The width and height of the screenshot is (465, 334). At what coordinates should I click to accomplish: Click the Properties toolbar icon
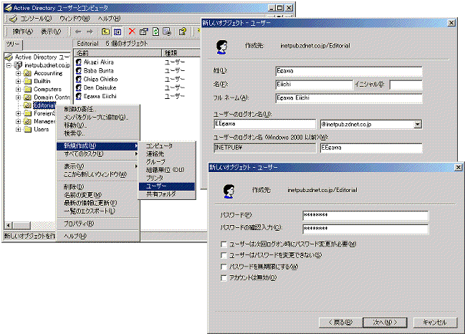[143, 32]
